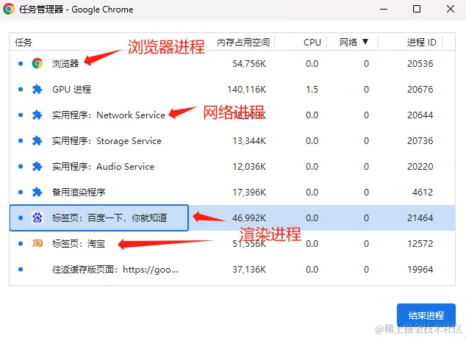Screen dimensions: 466x338
Task: Select 实用程序: Network Service task
Action: coord(232,115)
